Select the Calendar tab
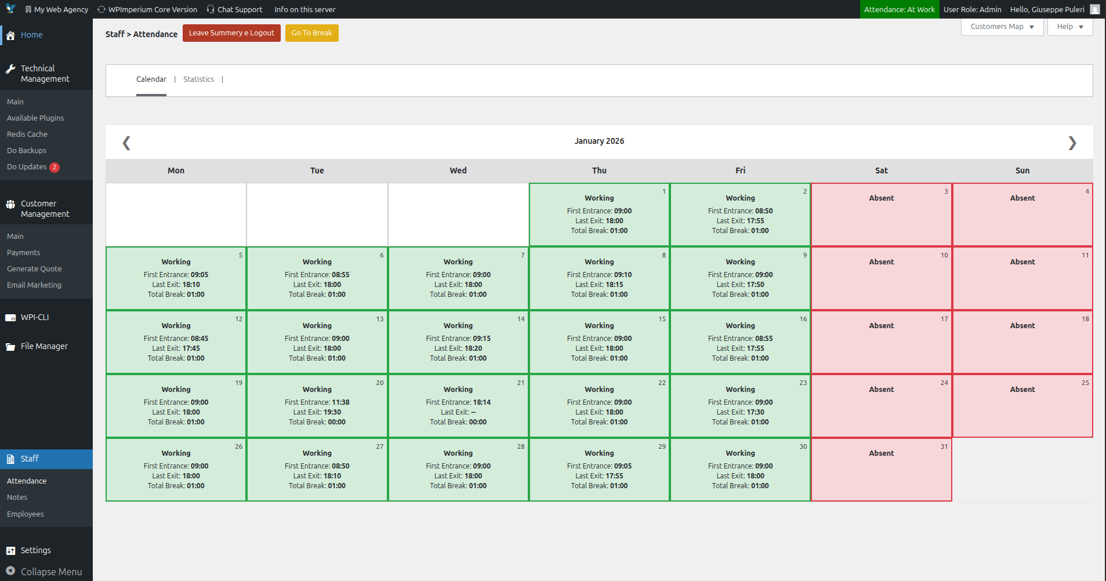The width and height of the screenshot is (1106, 581). (151, 79)
